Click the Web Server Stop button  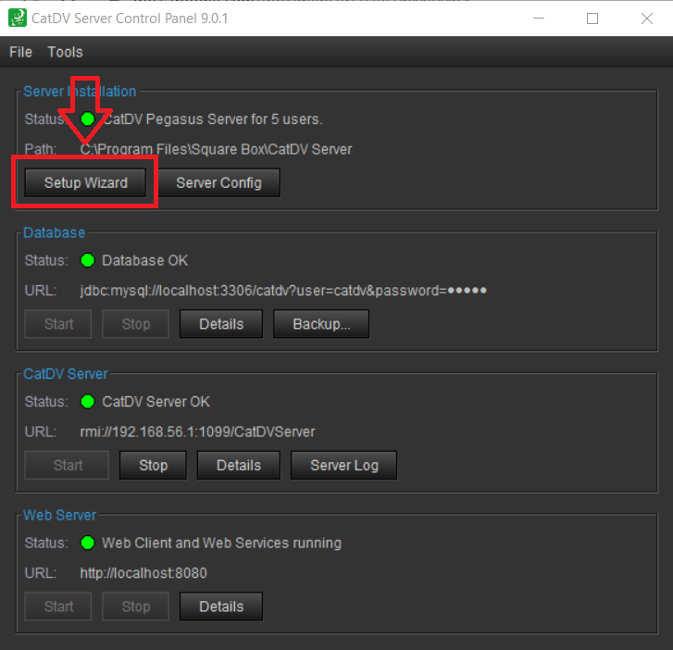point(136,606)
